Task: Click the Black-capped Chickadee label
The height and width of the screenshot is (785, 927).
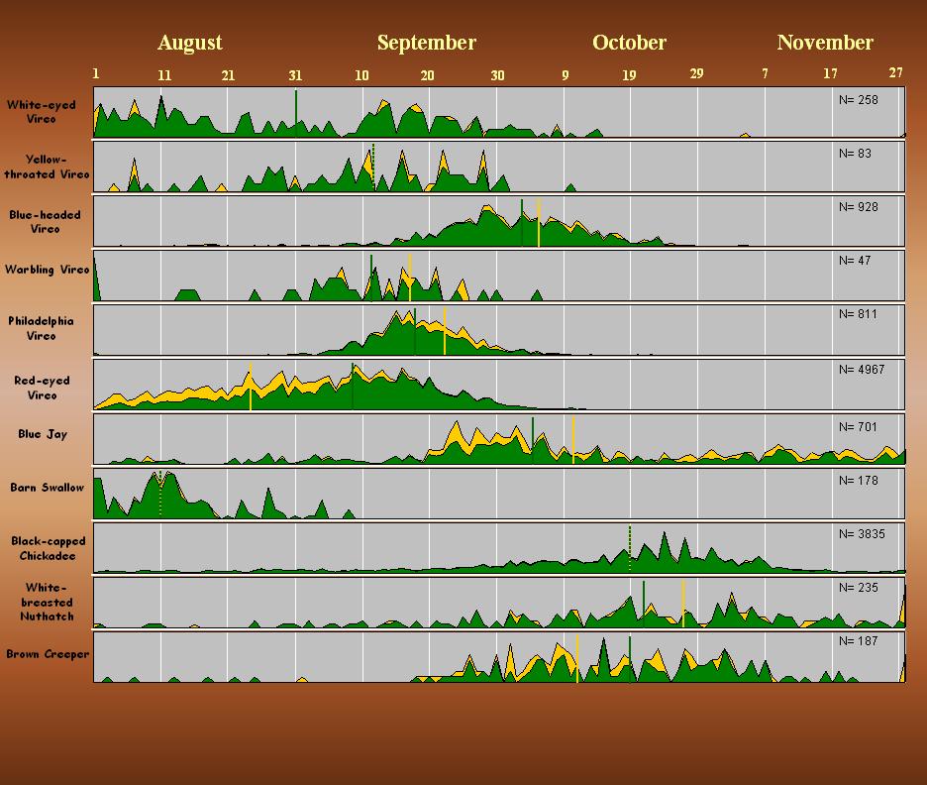Action: 48,548
